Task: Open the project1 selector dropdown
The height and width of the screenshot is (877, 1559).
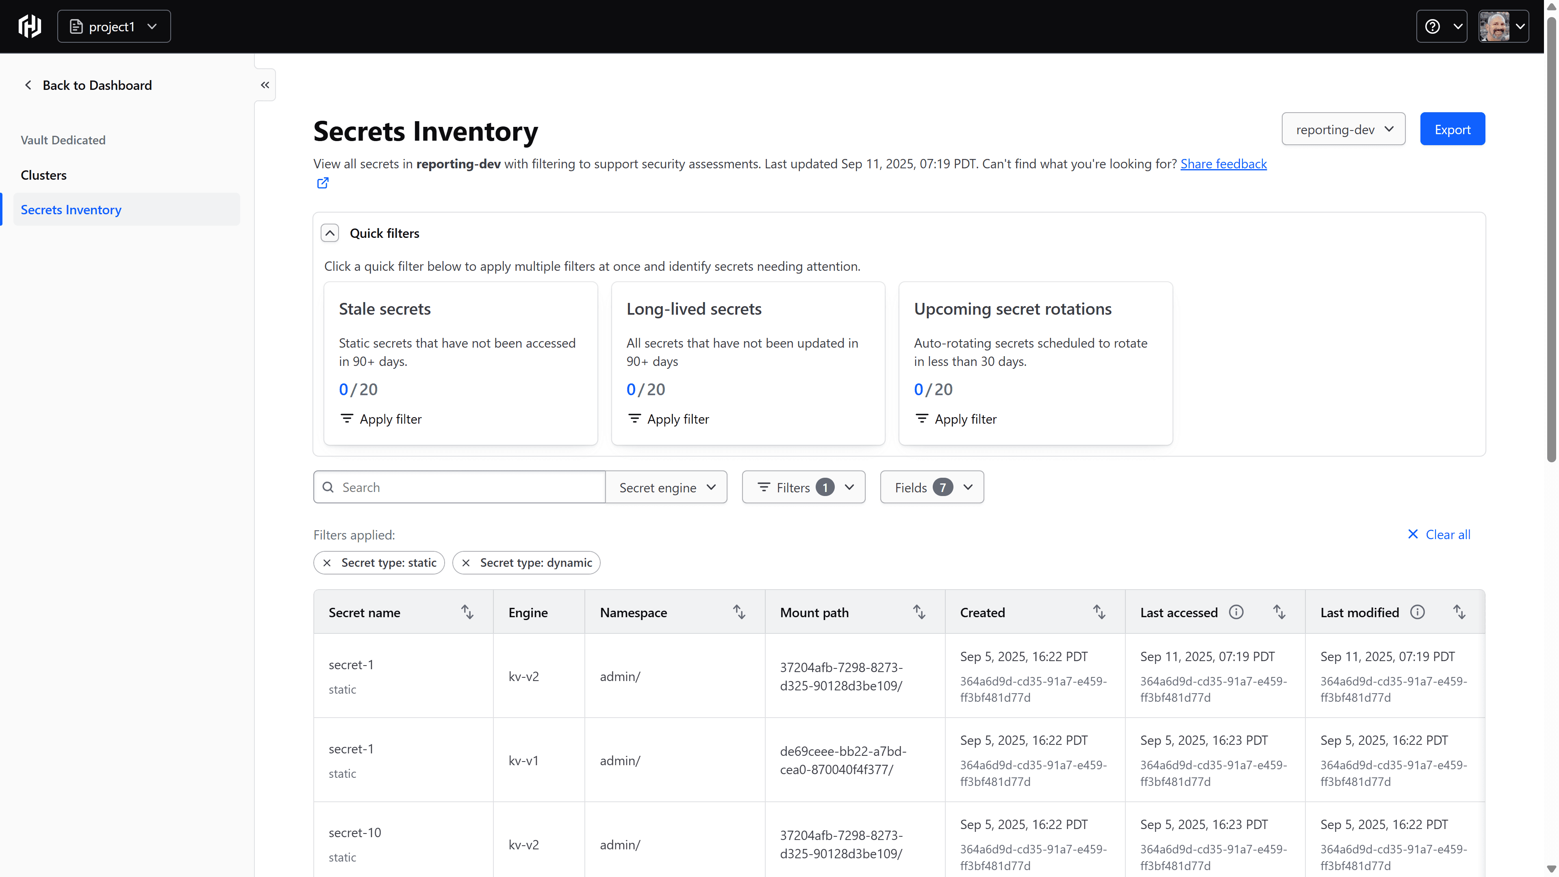Action: (114, 26)
